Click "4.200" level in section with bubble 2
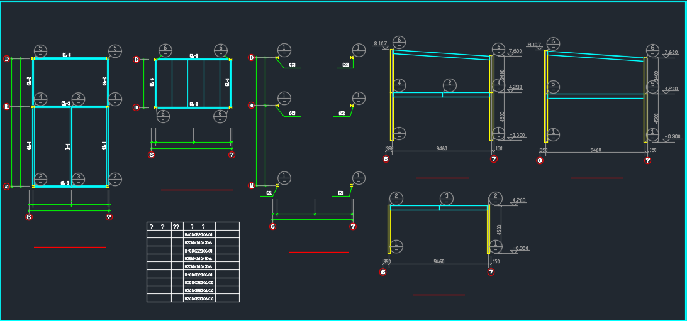Image resolution: width=687 pixels, height=321 pixels. pyautogui.click(x=515, y=87)
